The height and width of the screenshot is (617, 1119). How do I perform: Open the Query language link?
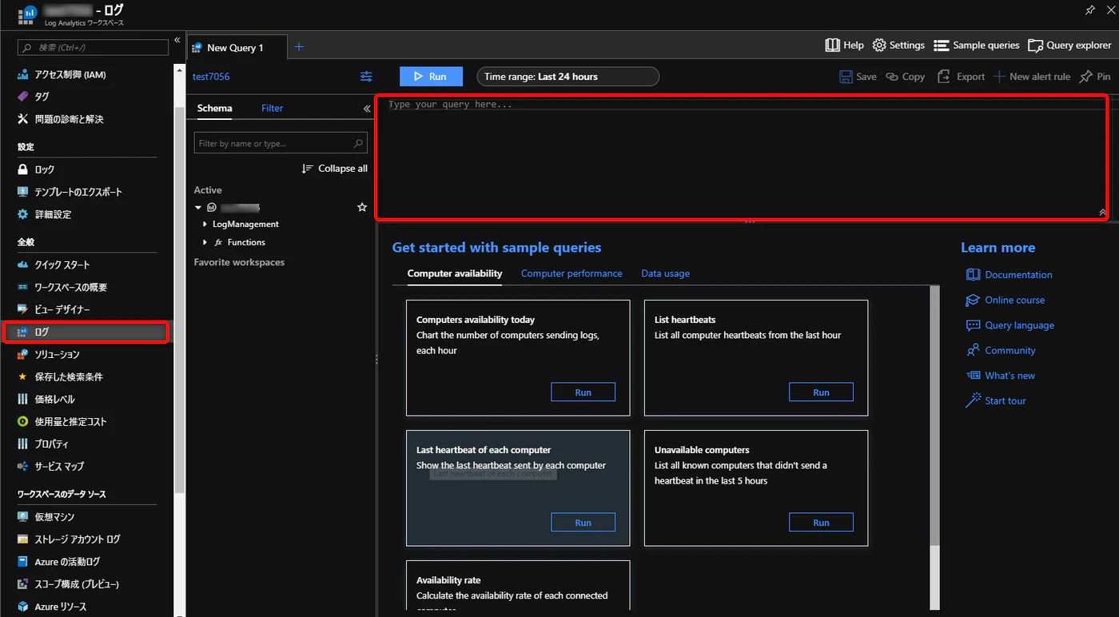(x=1019, y=325)
